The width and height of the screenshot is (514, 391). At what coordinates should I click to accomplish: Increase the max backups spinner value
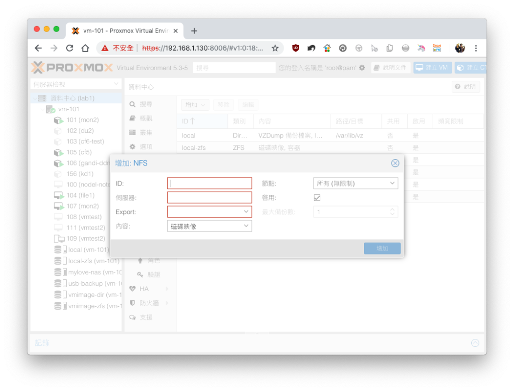click(393, 209)
